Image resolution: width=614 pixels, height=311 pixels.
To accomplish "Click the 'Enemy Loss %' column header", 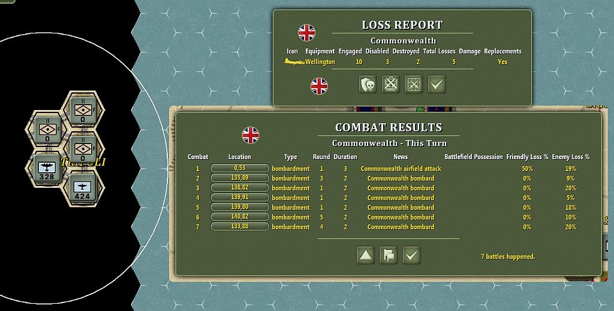I will [571, 157].
